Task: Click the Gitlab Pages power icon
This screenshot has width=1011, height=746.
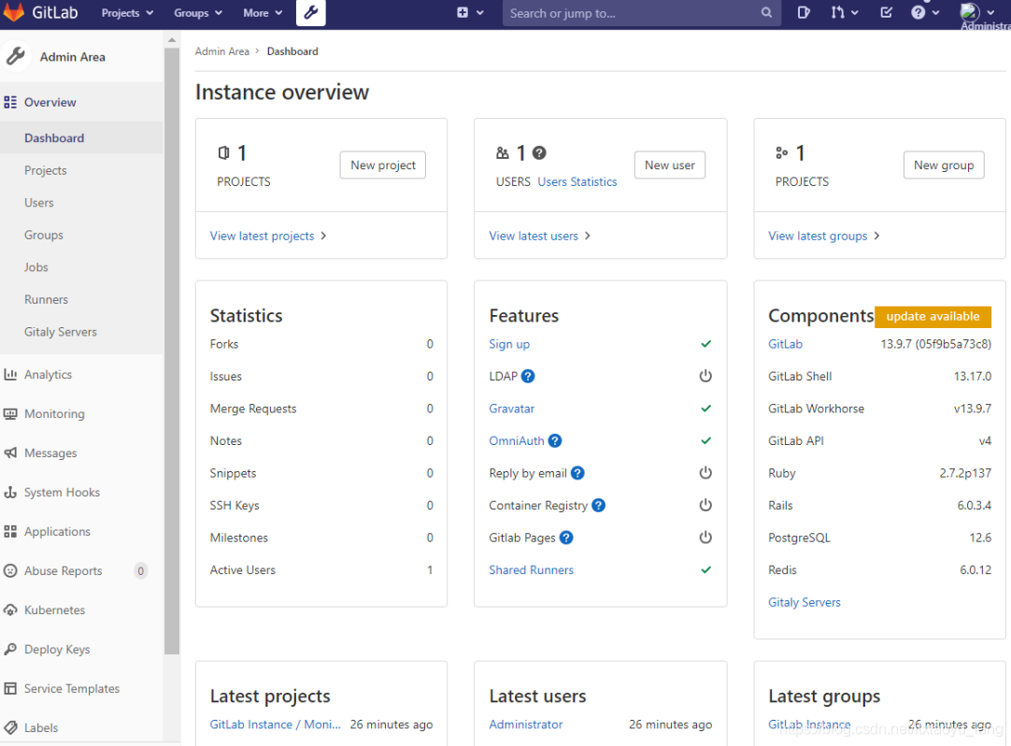Action: click(706, 537)
